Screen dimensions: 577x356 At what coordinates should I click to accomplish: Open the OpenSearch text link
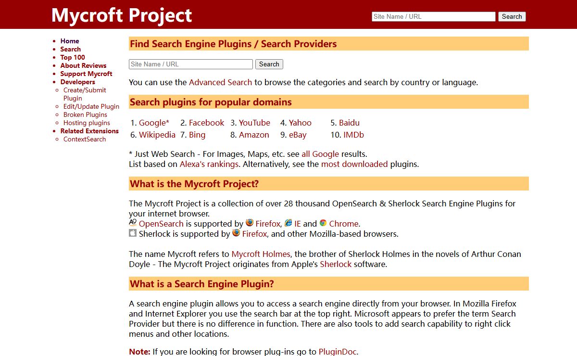click(161, 224)
